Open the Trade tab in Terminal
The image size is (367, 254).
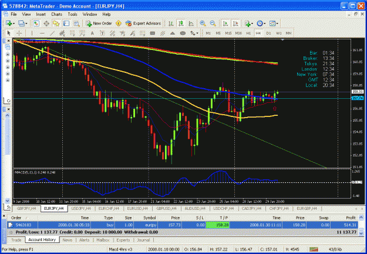pyautogui.click(x=16, y=240)
